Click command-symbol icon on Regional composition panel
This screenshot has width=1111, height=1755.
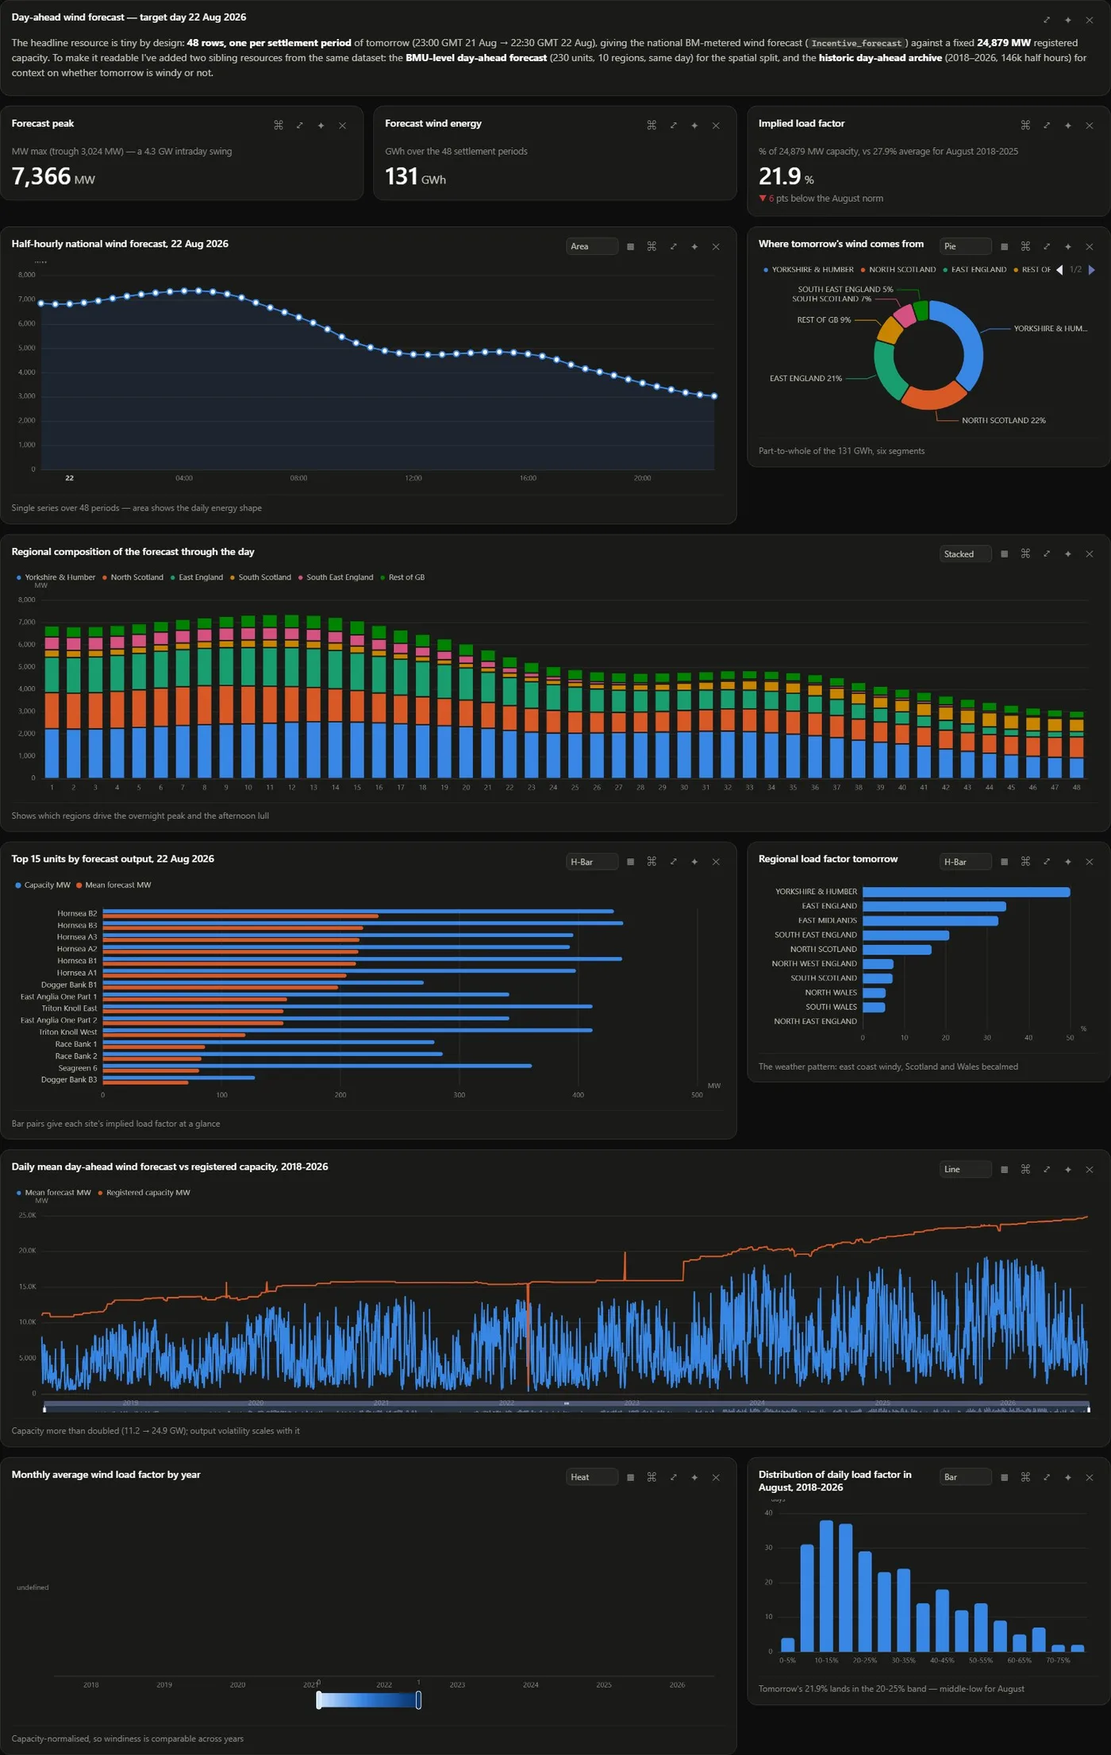(x=1025, y=554)
